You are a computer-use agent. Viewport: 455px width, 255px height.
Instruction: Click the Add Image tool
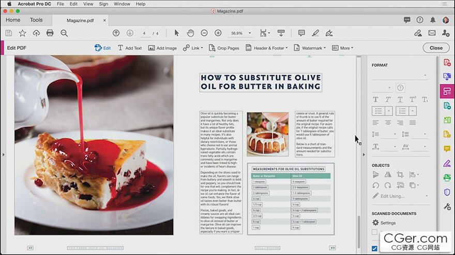pos(162,48)
